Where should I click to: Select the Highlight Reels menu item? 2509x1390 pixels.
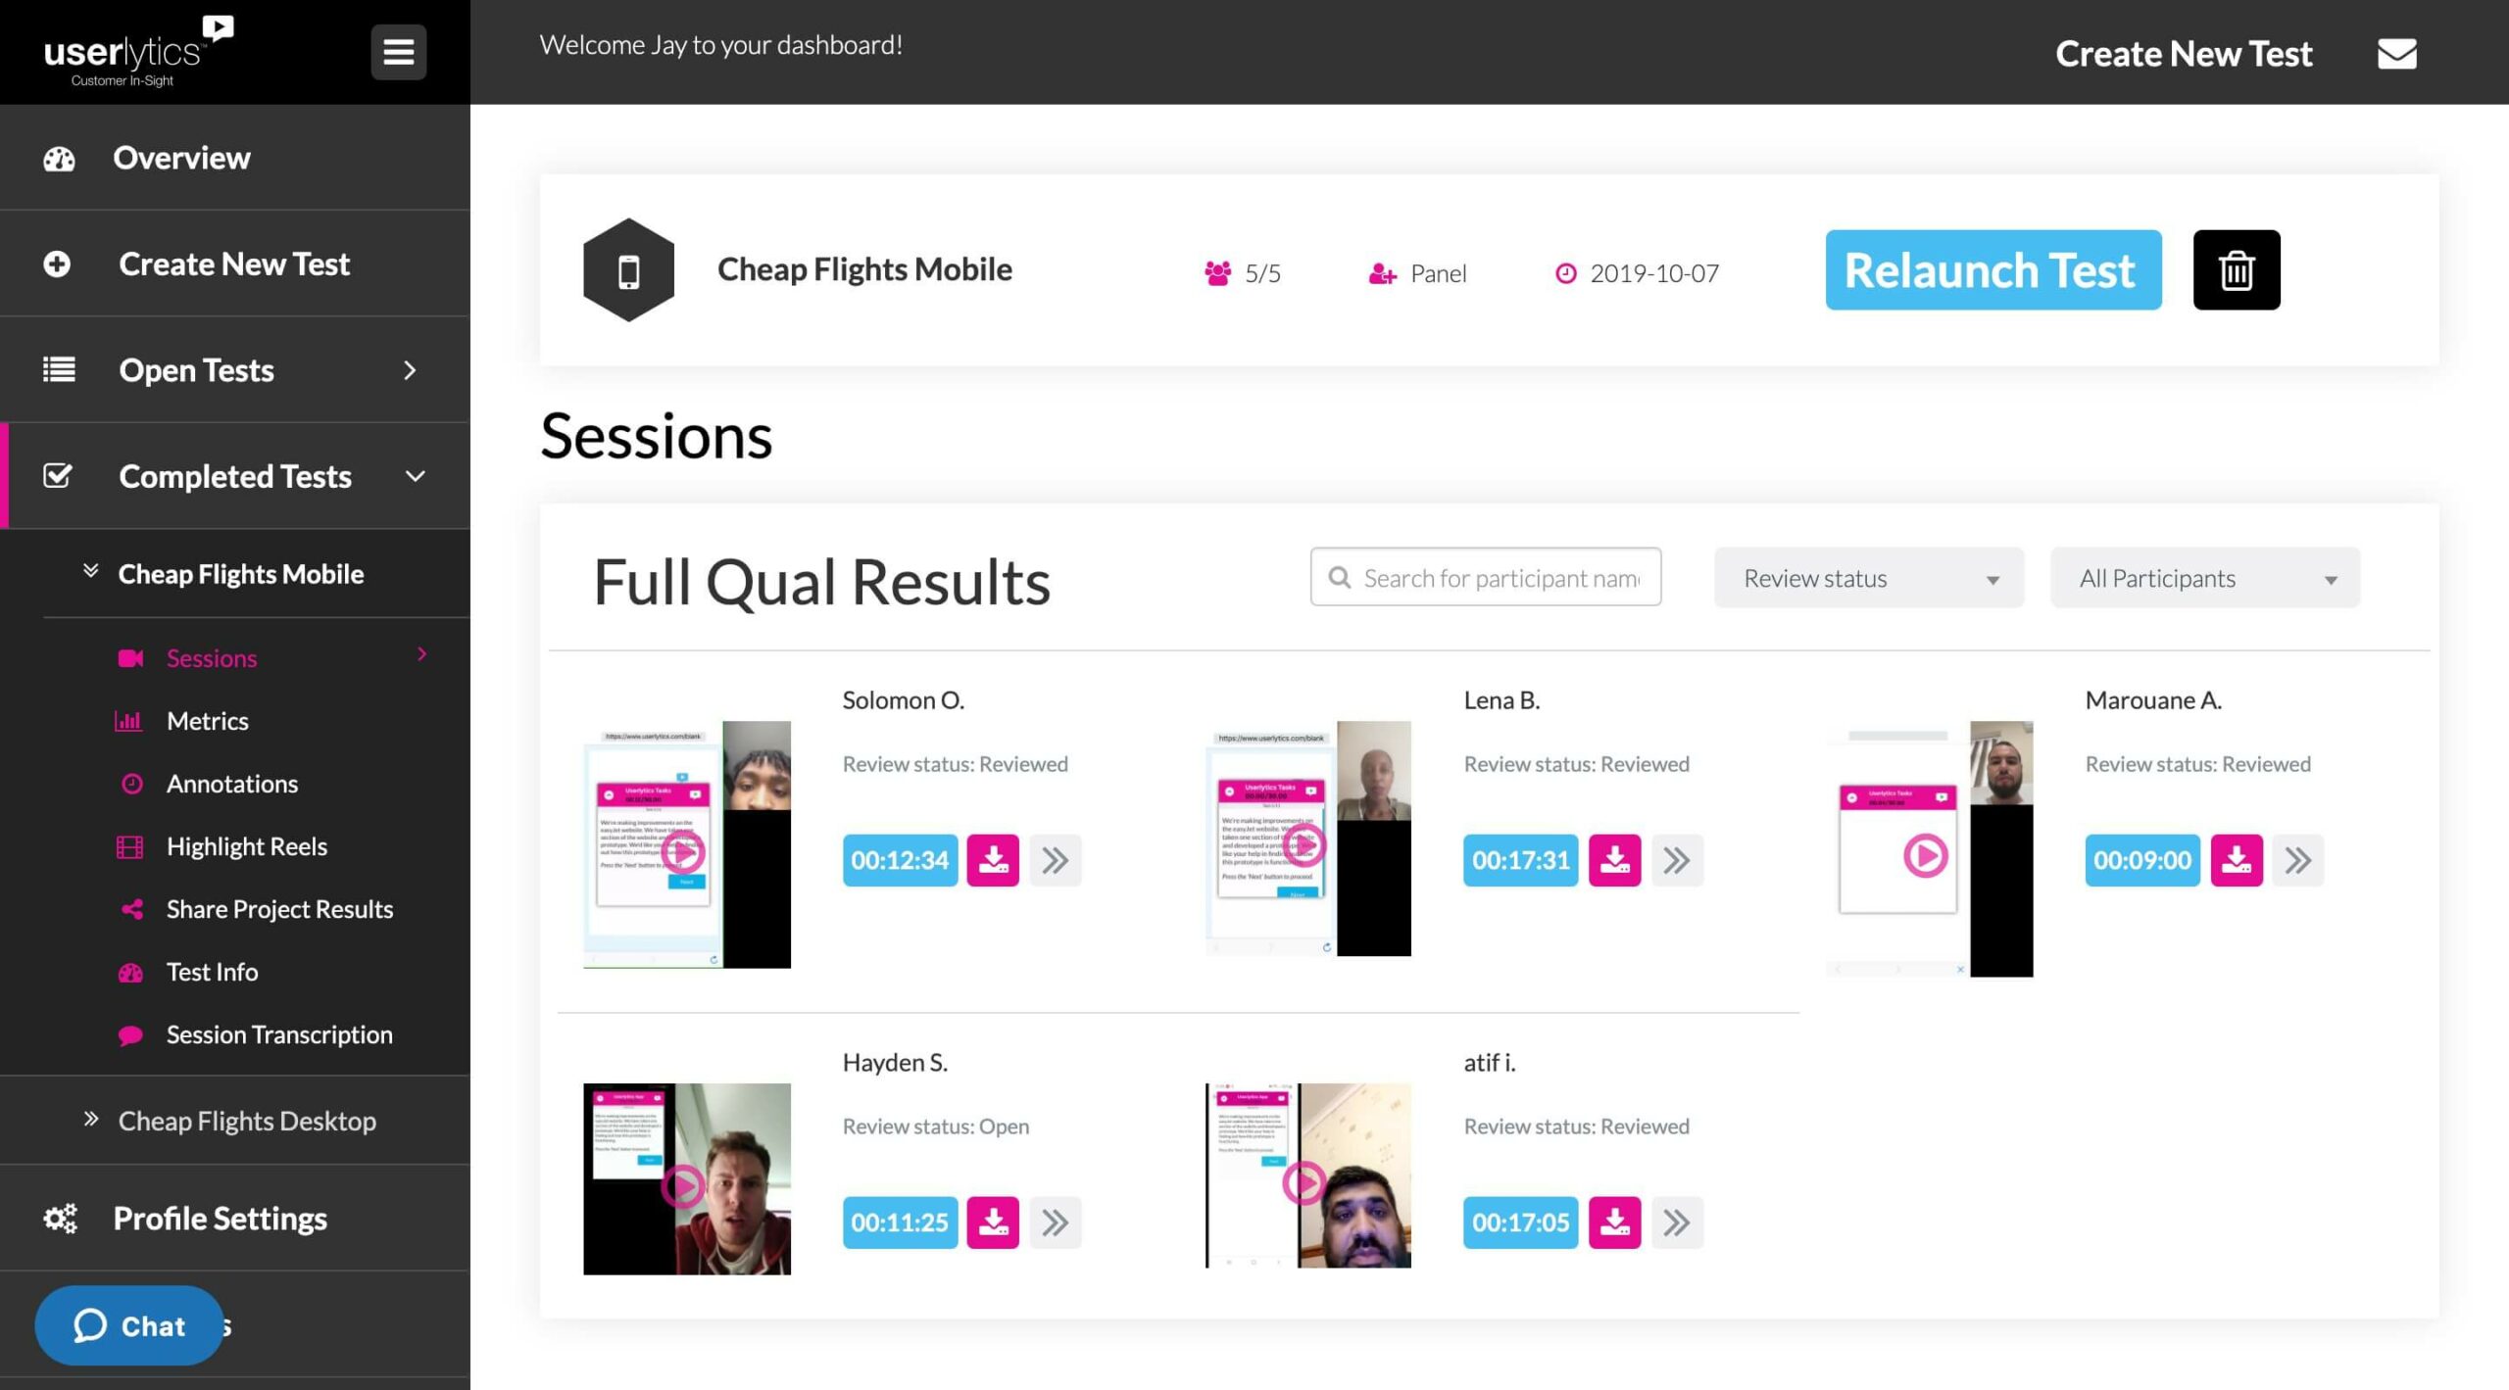coord(245,845)
